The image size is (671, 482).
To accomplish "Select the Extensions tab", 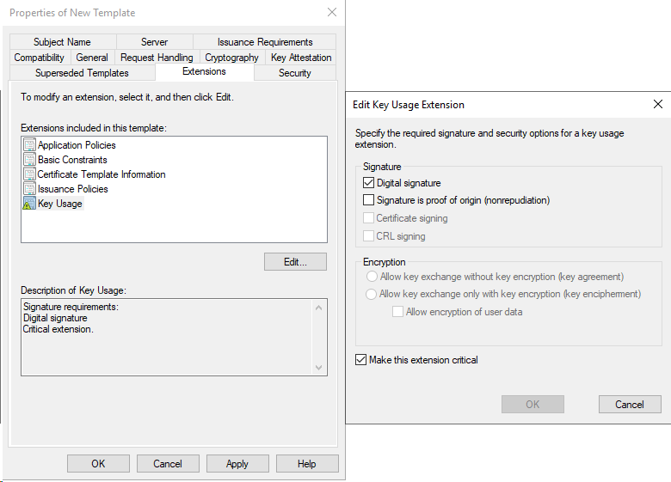I will 204,71.
